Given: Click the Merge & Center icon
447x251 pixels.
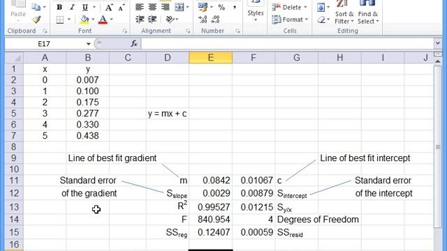Looking at the screenshot, I should (179, 7).
